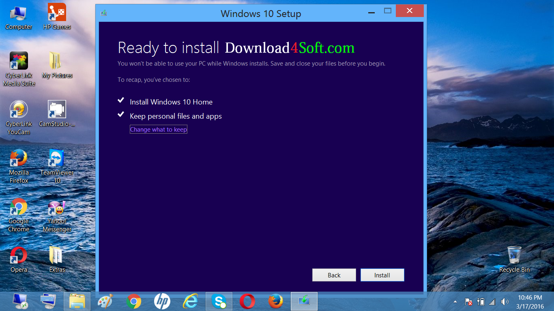Click the Setup window title icon
This screenshot has width=554, height=311.
(x=104, y=13)
